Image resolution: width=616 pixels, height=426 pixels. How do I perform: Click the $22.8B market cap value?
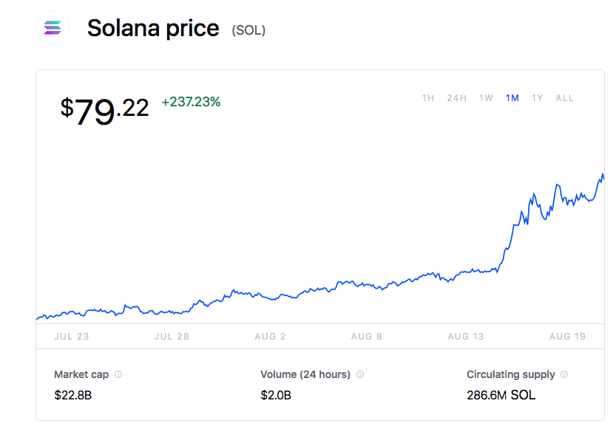[72, 395]
